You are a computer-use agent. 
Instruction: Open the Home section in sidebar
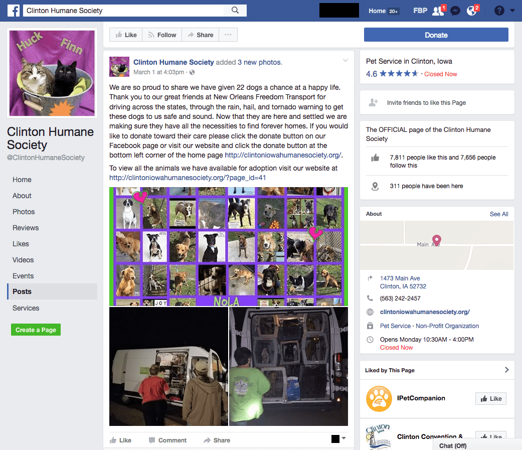coord(22,180)
